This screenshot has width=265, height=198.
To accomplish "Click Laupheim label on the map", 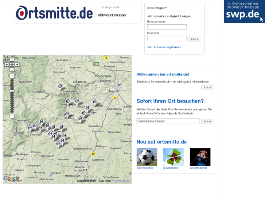I will [x=98, y=131].
